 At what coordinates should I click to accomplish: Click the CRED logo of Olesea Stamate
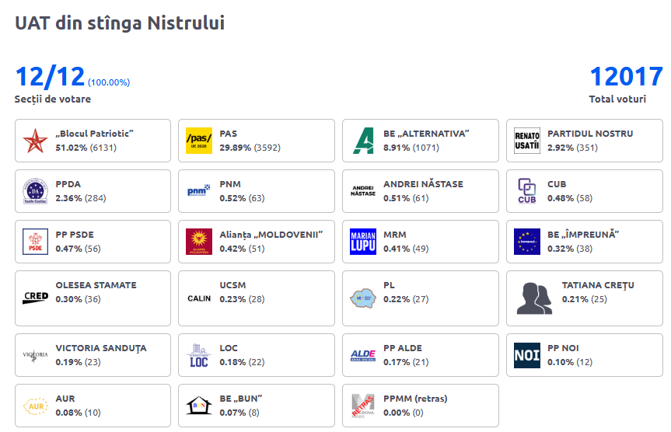35,298
